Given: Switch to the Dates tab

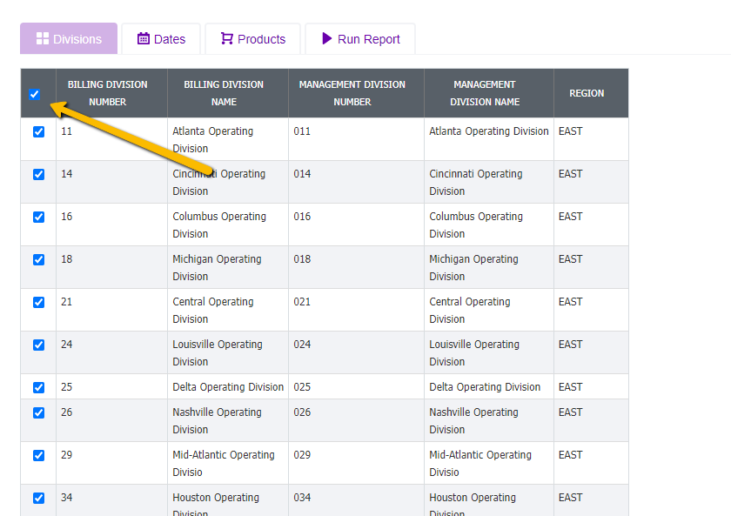Looking at the screenshot, I should (x=161, y=39).
